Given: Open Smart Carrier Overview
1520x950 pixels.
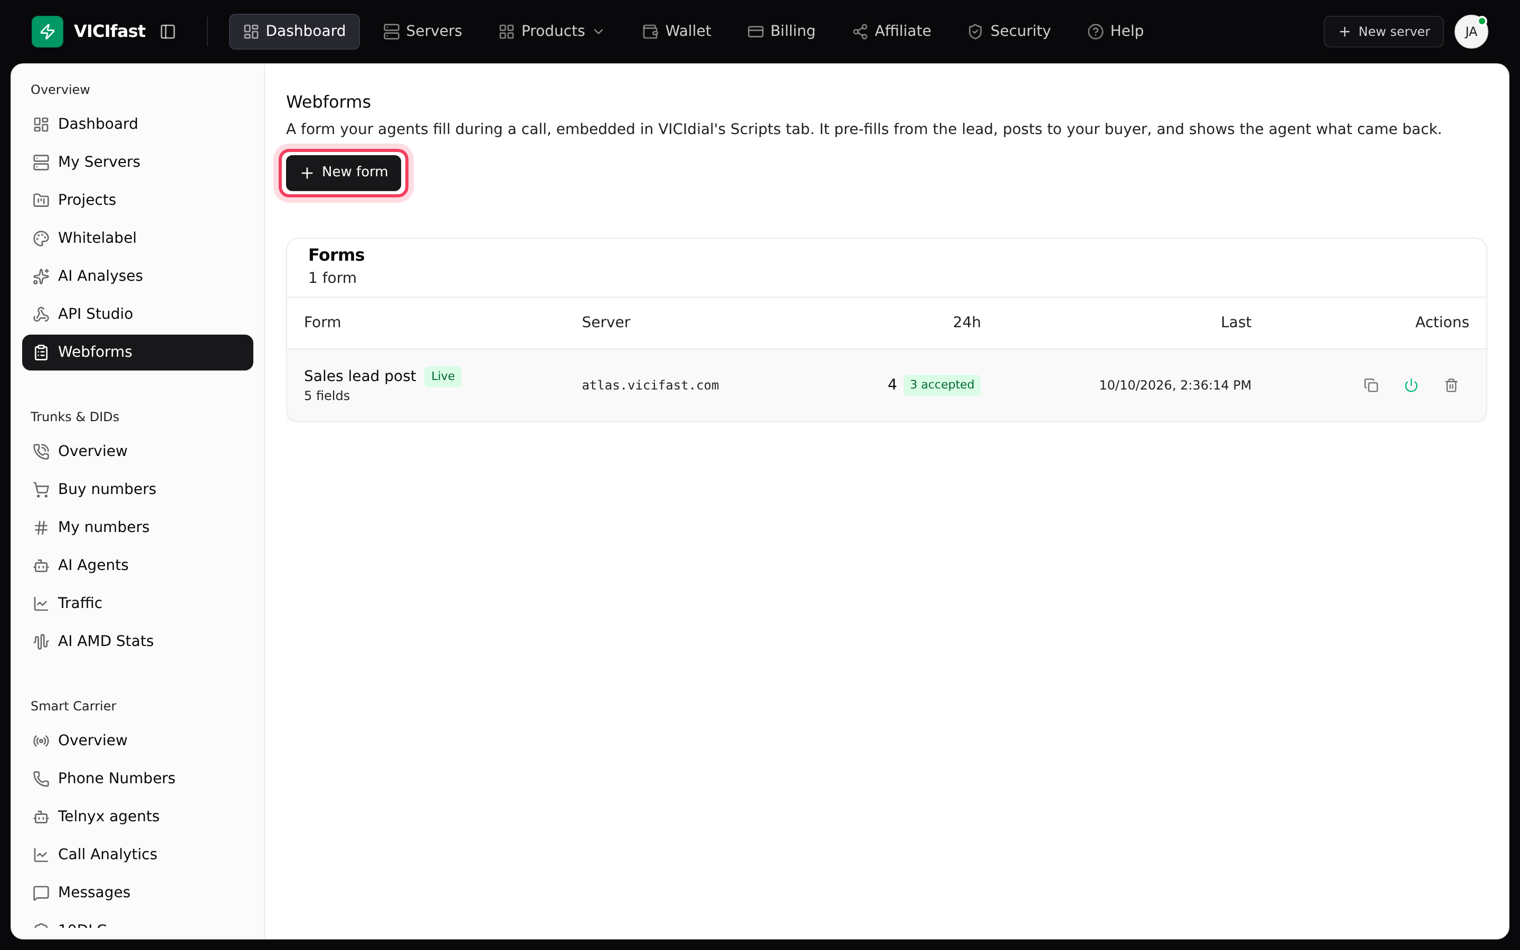Looking at the screenshot, I should pyautogui.click(x=138, y=741).
